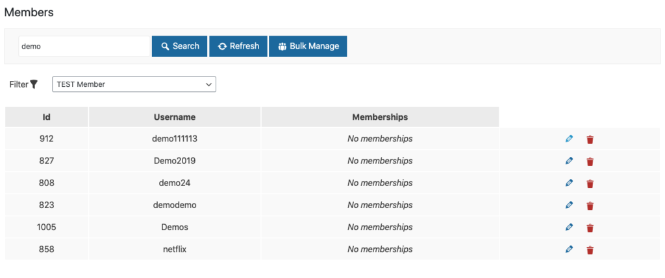Viewport: 665px width, 278px height.
Task: Open edit pencil for Demos member
Action: pyautogui.click(x=569, y=227)
